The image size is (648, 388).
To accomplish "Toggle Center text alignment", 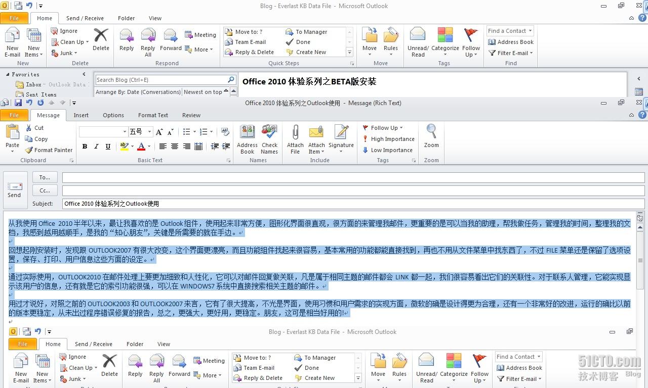I will (x=175, y=147).
